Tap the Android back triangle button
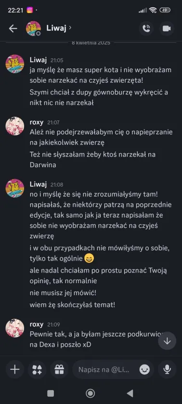 [x=130, y=393]
